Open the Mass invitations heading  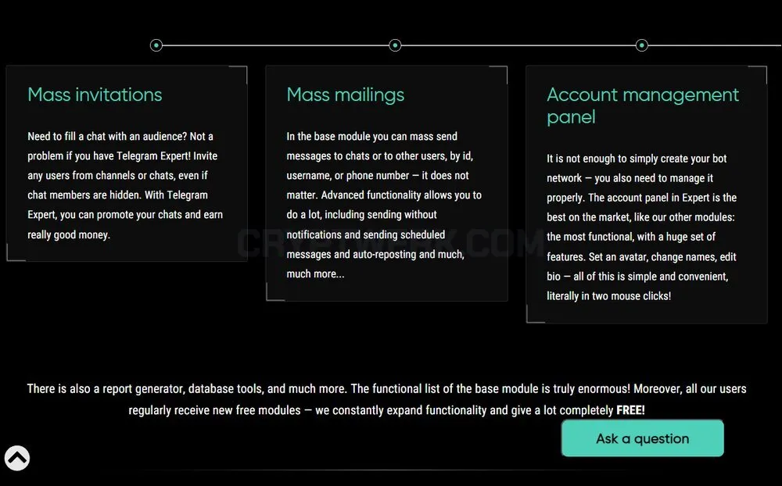pyautogui.click(x=95, y=95)
